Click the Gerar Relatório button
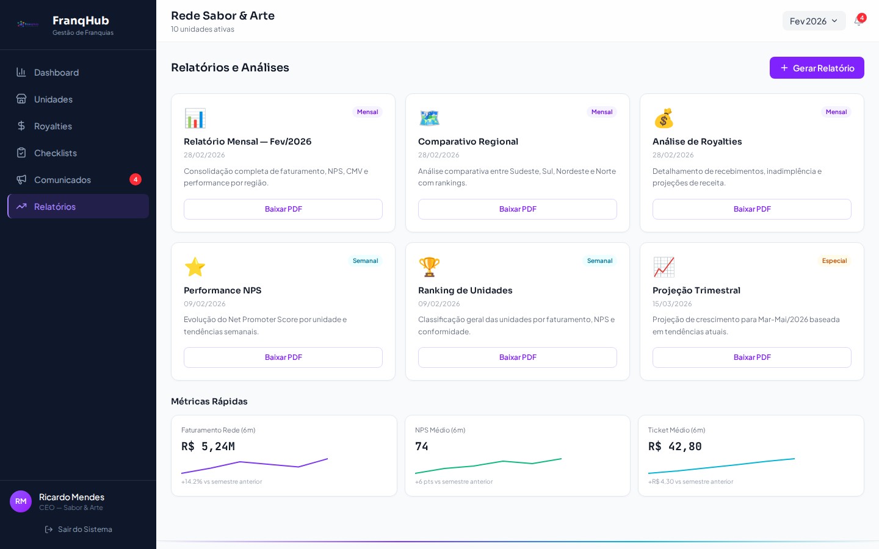The image size is (879, 549). (817, 68)
